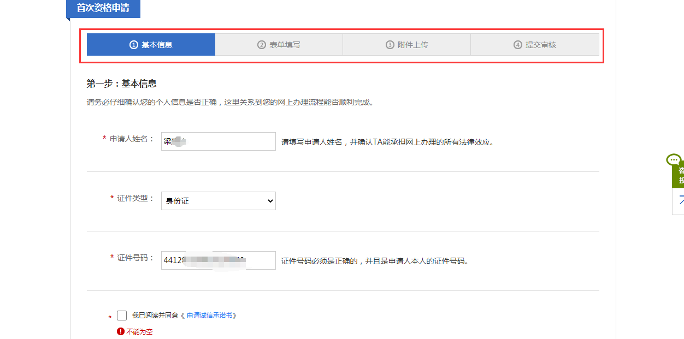This screenshot has height=339, width=684.
Task: Open the green 咨询 side widget
Action: pos(679,176)
